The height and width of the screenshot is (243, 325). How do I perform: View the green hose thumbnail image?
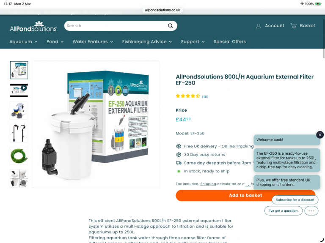pyautogui.click(x=19, y=156)
